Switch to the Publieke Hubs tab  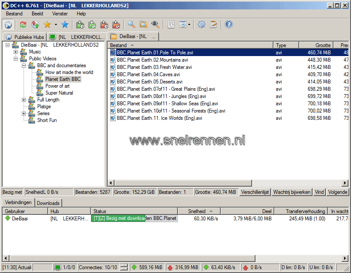(25, 37)
